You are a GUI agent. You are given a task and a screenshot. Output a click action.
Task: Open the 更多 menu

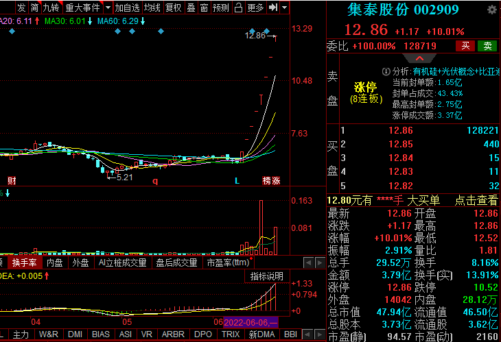click(x=255, y=8)
